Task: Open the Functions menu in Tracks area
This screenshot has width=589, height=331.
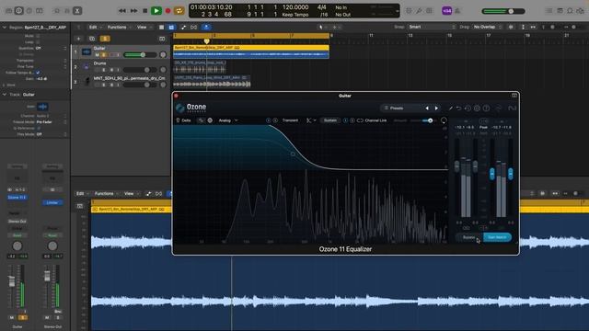Action: pyautogui.click(x=119, y=27)
